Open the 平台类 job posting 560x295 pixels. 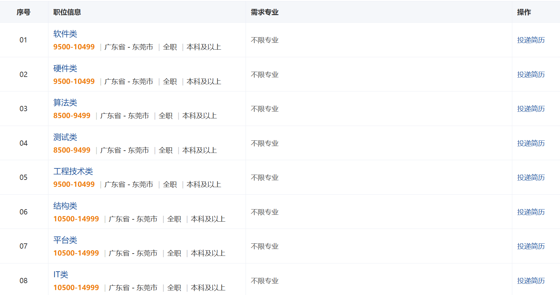point(65,240)
